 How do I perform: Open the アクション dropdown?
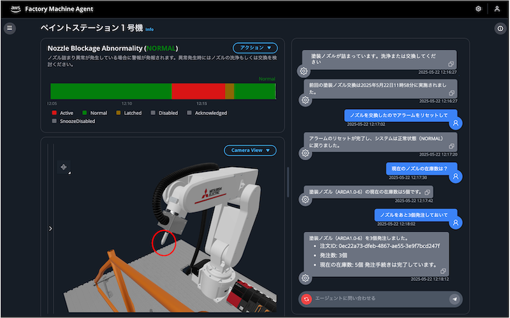(255, 47)
